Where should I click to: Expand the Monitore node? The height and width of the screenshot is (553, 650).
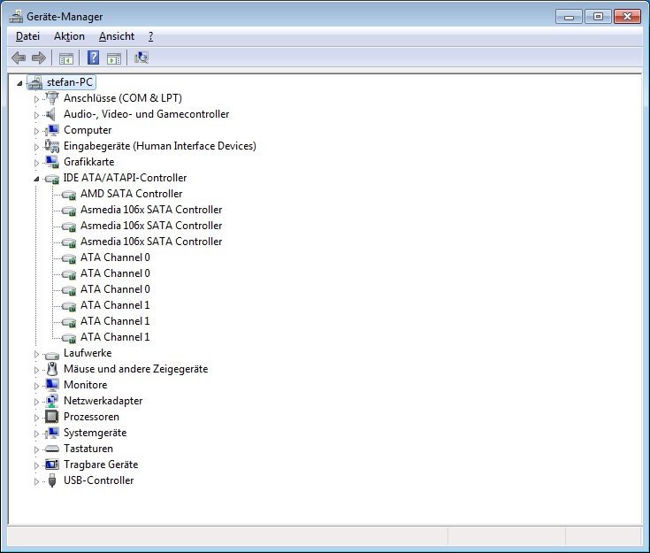tap(36, 386)
